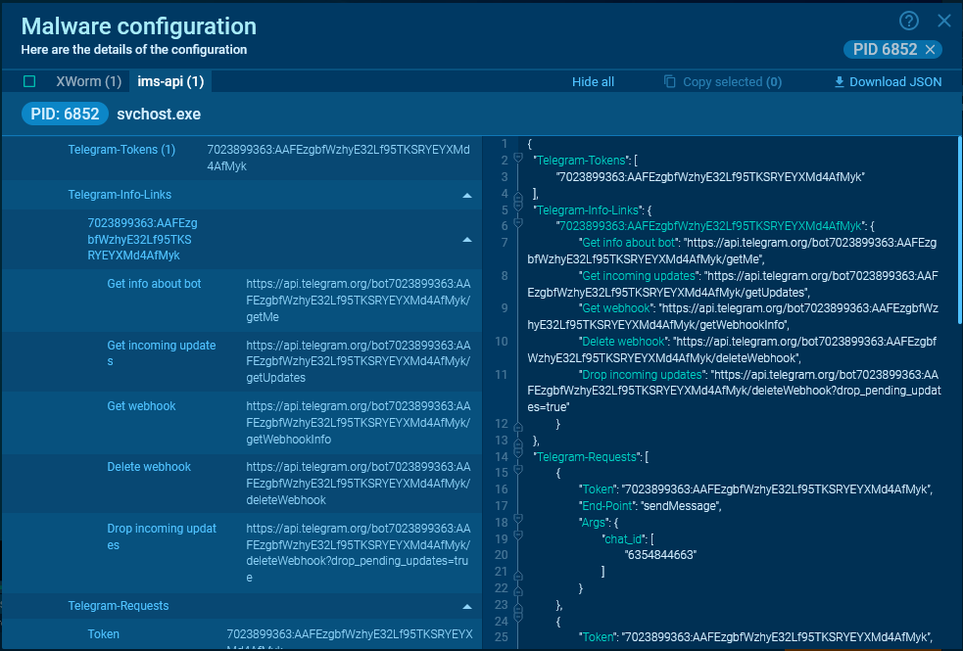963x651 pixels.
Task: Click the download icon beside Download JSON
Action: (839, 82)
